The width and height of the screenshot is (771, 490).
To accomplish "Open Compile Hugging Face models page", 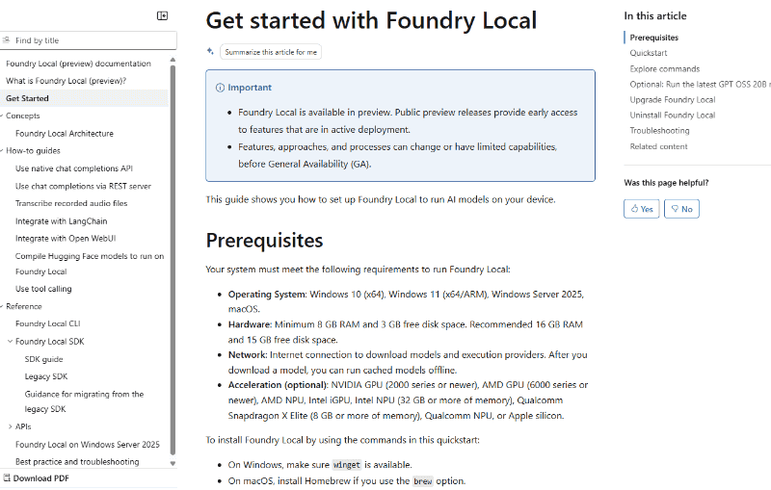I will pos(90,264).
